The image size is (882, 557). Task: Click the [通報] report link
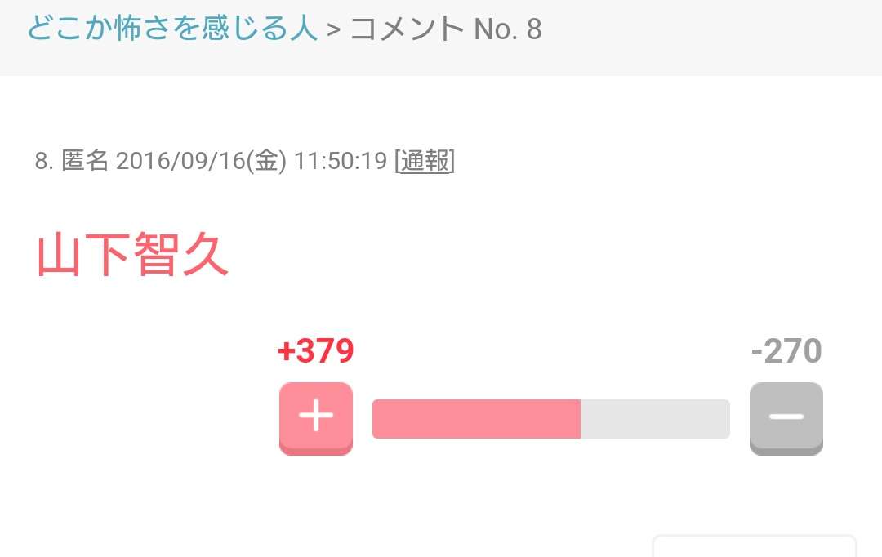pos(425,161)
